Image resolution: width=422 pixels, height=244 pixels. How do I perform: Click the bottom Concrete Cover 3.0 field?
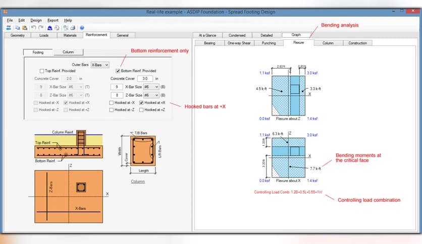click(145, 79)
